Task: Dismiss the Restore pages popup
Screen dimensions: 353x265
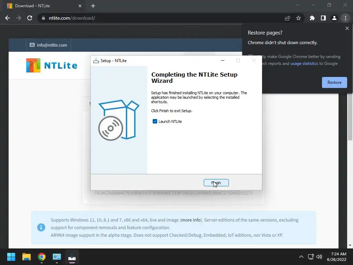Action: coord(347,28)
